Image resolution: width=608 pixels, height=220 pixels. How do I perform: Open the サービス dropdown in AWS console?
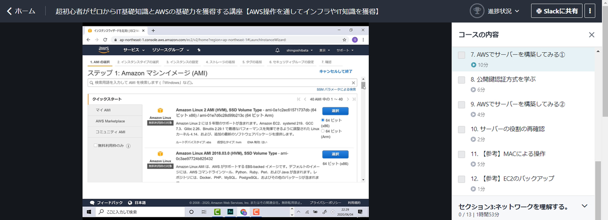134,50
